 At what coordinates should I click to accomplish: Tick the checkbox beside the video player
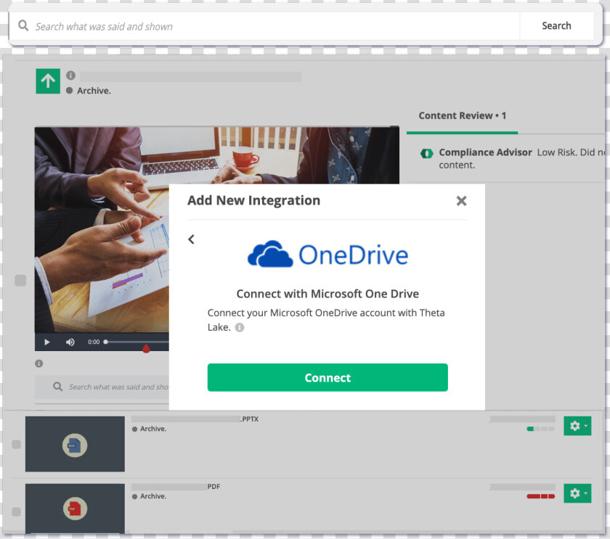pyautogui.click(x=20, y=281)
